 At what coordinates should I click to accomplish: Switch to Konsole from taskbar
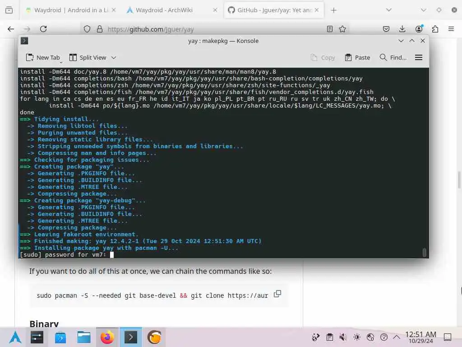coord(131,337)
